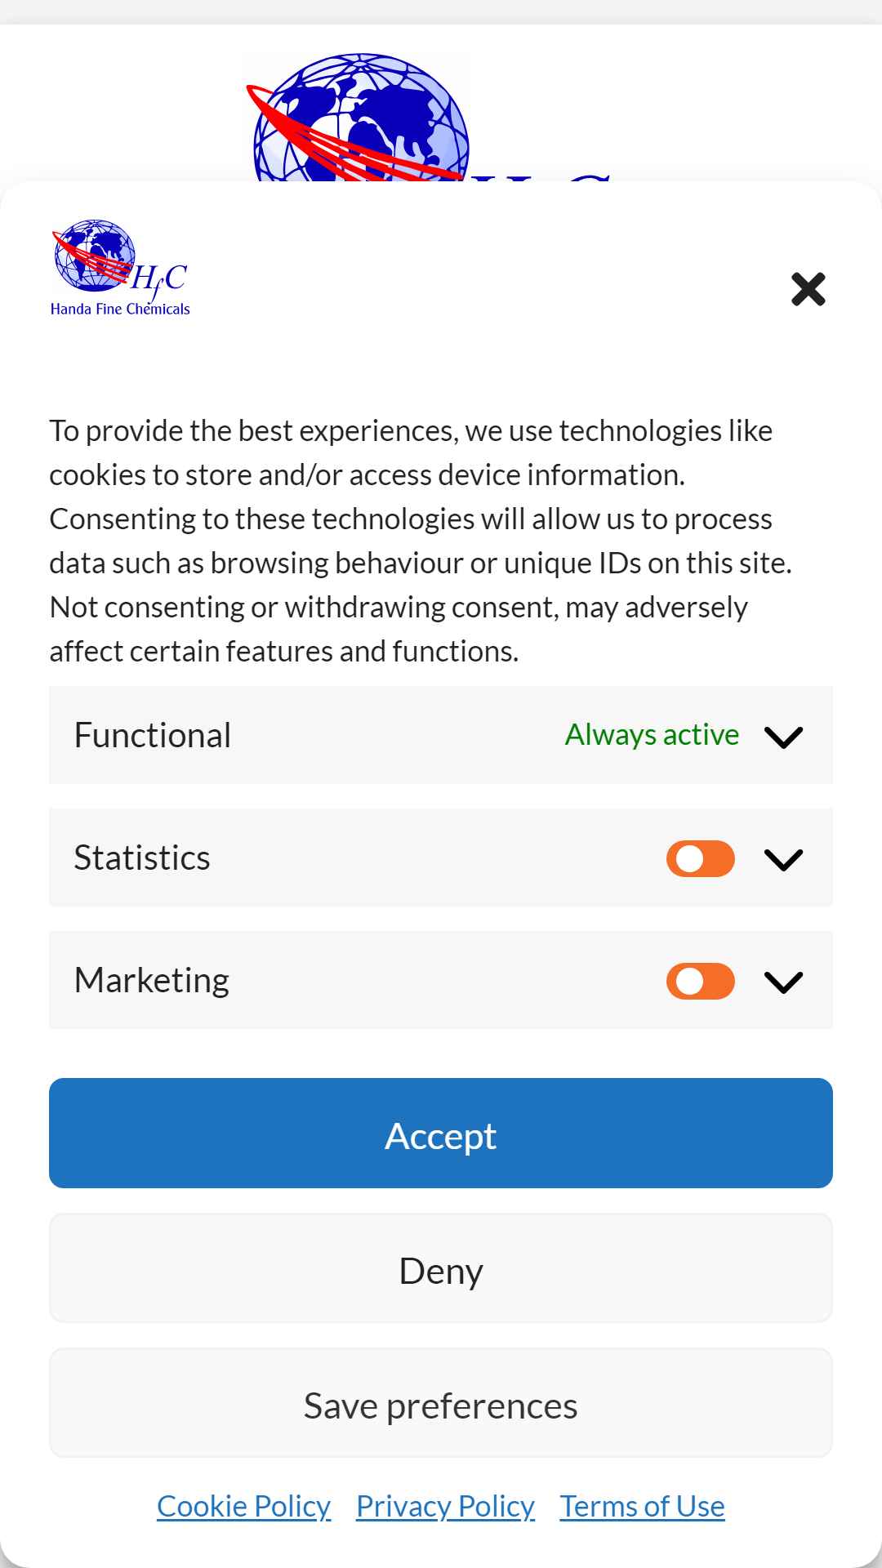Open the Cookie Policy link
882x1568 pixels.
click(243, 1506)
